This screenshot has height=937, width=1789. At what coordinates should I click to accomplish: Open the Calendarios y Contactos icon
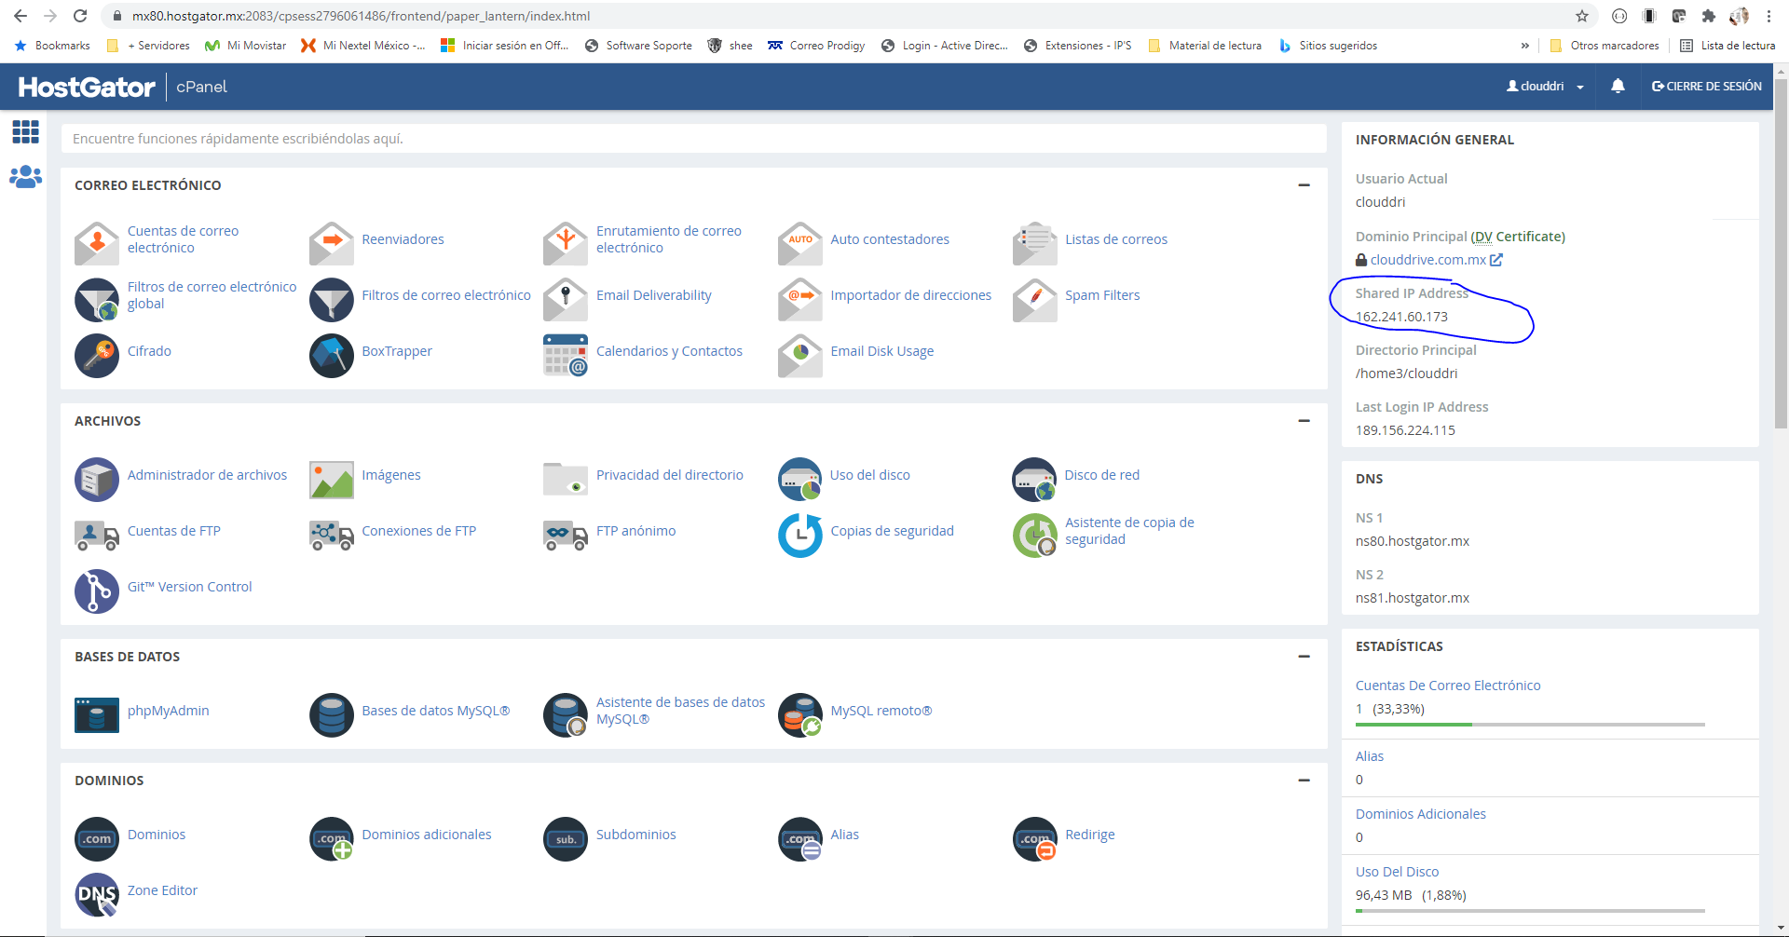pos(566,355)
